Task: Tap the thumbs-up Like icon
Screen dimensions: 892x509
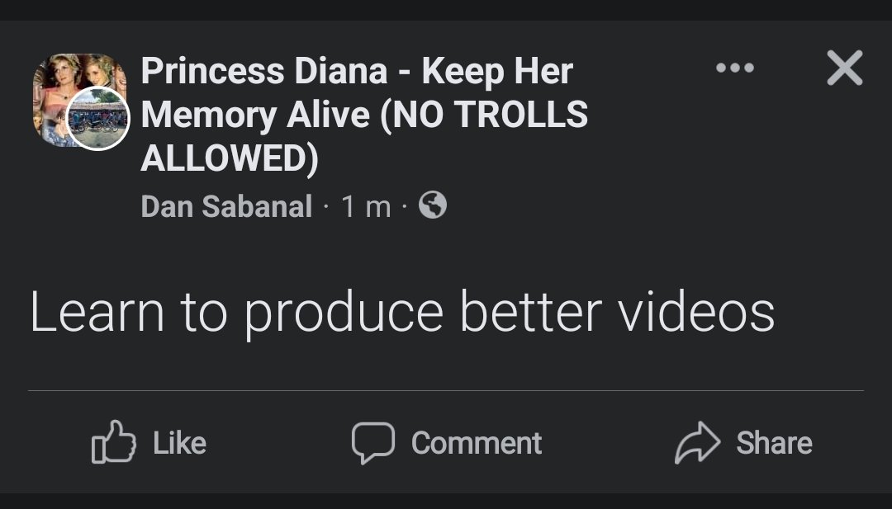Action: point(113,443)
